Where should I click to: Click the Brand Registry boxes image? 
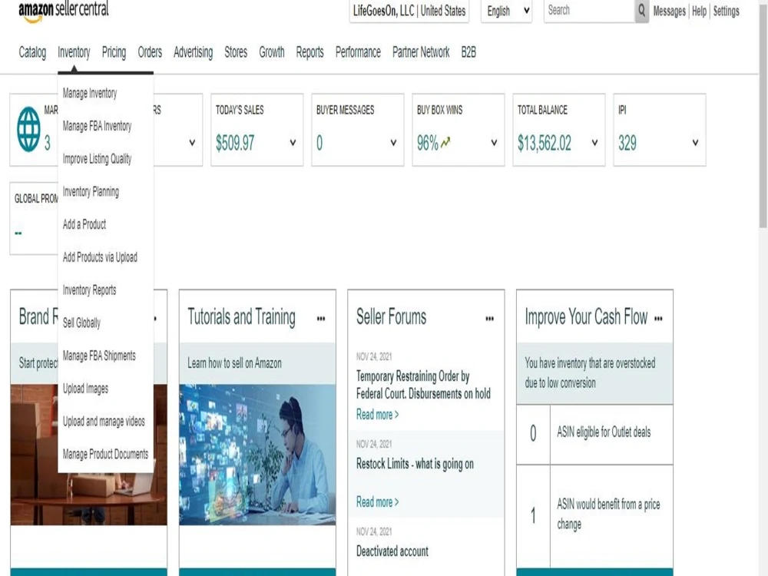(x=34, y=455)
